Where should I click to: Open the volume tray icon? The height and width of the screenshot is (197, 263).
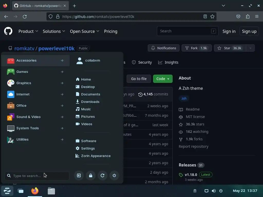214,191
